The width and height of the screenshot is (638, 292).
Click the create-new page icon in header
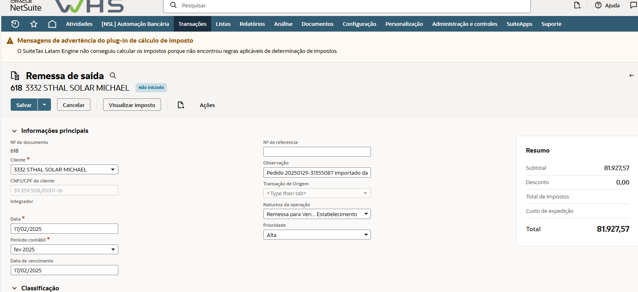coord(577,5)
